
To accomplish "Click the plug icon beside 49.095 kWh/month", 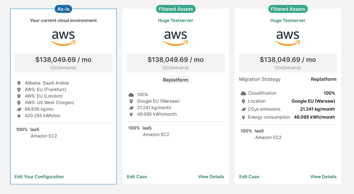I will (x=131, y=114).
